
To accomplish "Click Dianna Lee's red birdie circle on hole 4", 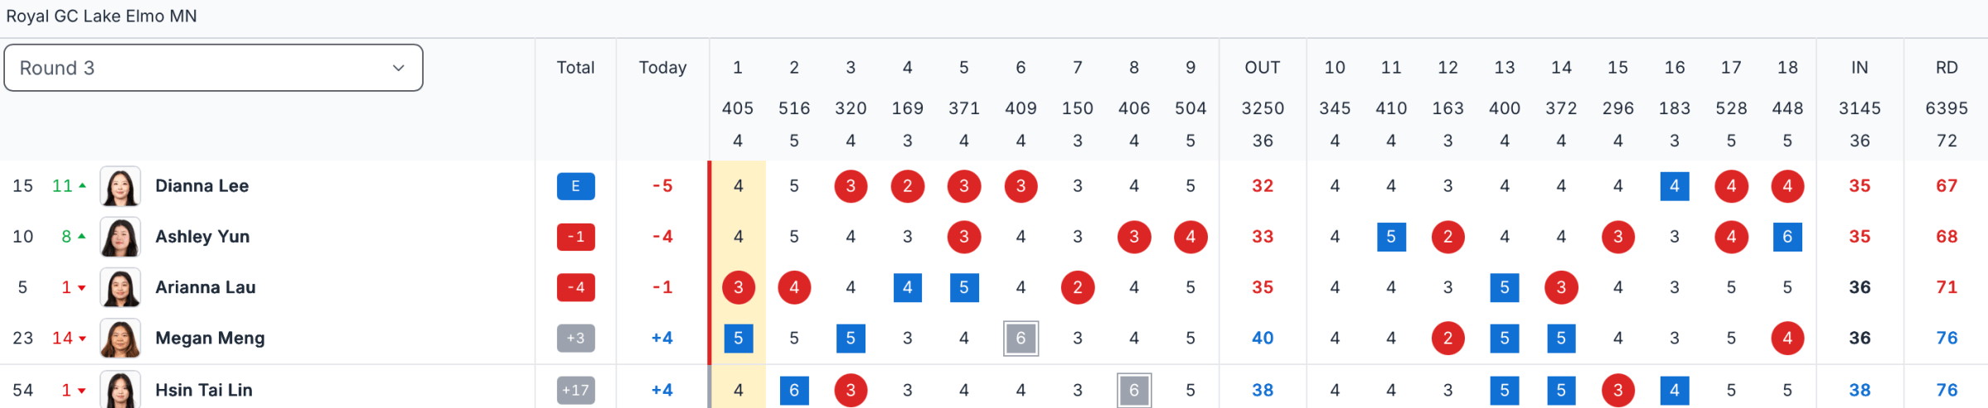I will 907,186.
